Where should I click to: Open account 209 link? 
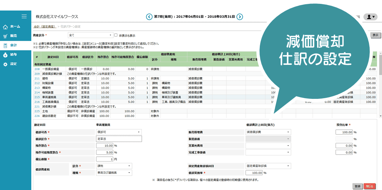(x=37, y=74)
